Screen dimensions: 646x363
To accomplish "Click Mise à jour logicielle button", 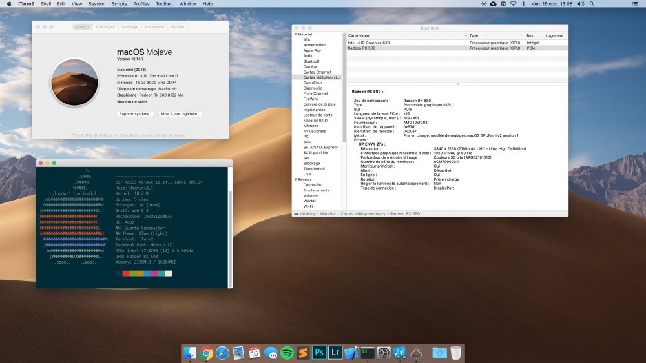I will (x=180, y=114).
